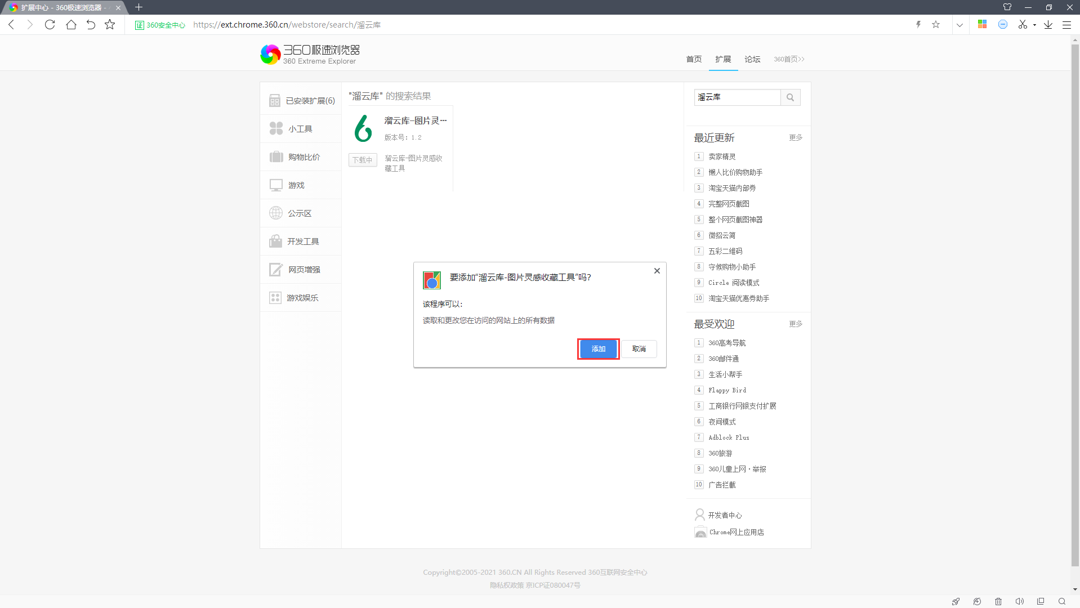
Task: Click the skin/theme shirt icon in title bar
Action: click(x=1007, y=7)
